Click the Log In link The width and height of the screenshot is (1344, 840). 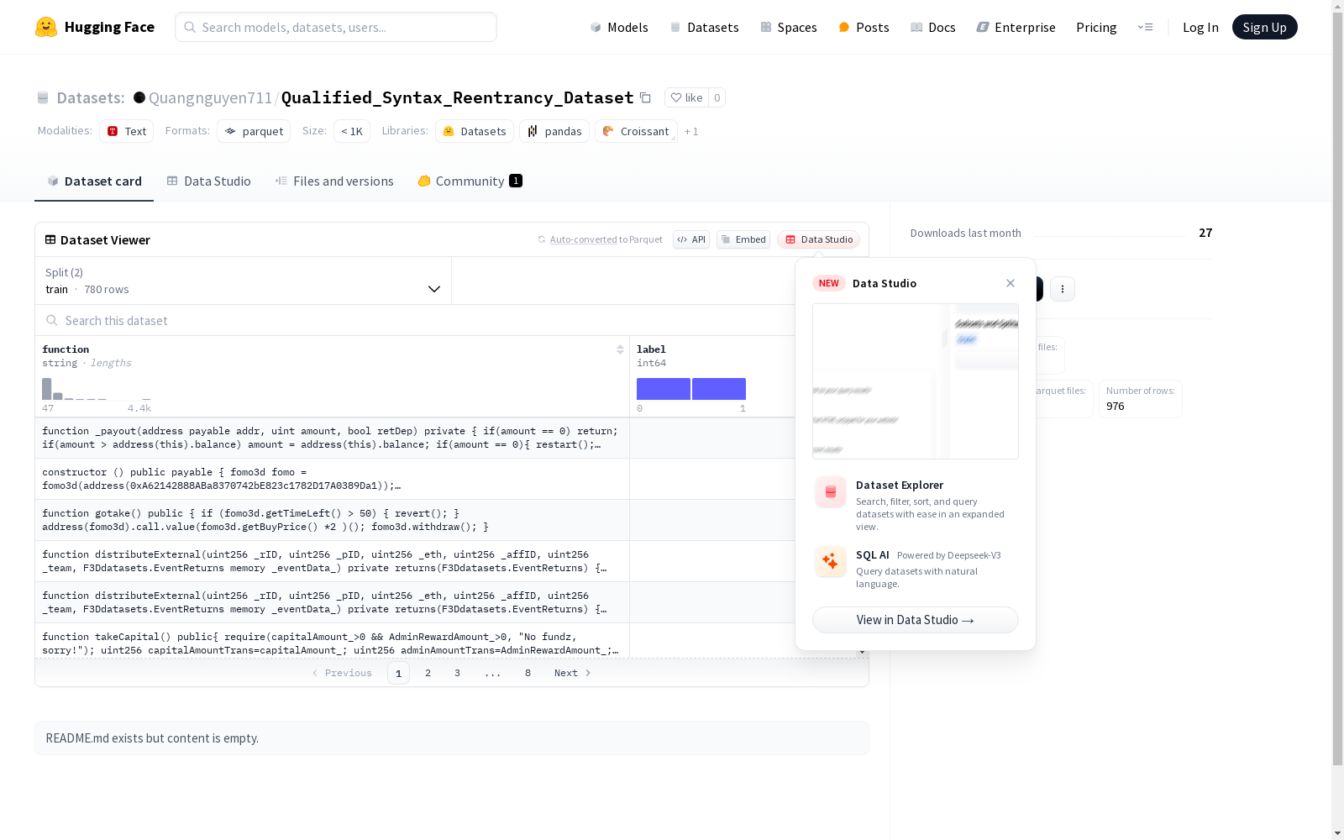tap(1200, 27)
